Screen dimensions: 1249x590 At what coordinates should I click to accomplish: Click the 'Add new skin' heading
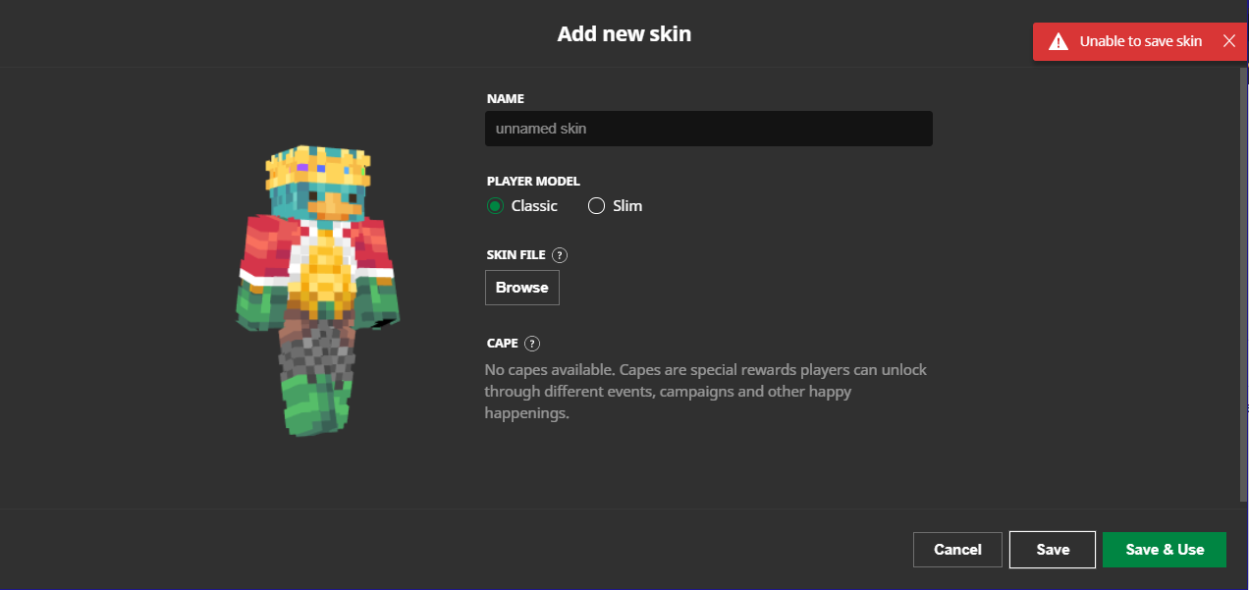(x=624, y=33)
